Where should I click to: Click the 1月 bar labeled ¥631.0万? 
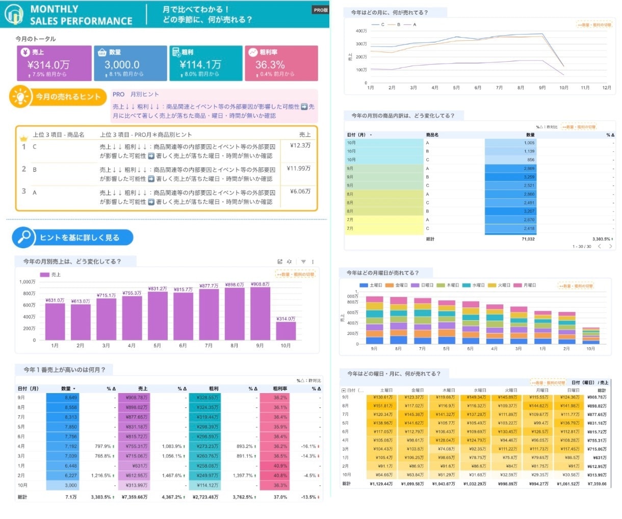click(55, 322)
